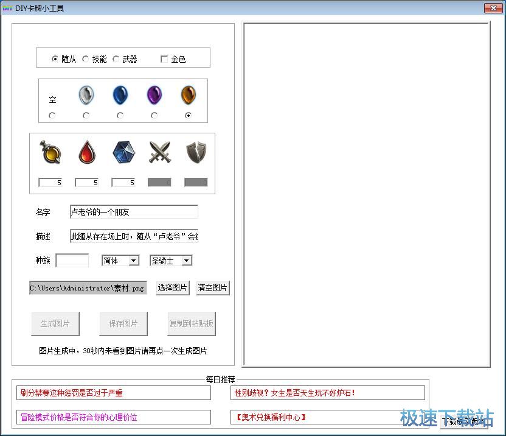Screen dimensions: 506x436
Task: Click the blue rare gem icon
Action: pyautogui.click(x=120, y=96)
